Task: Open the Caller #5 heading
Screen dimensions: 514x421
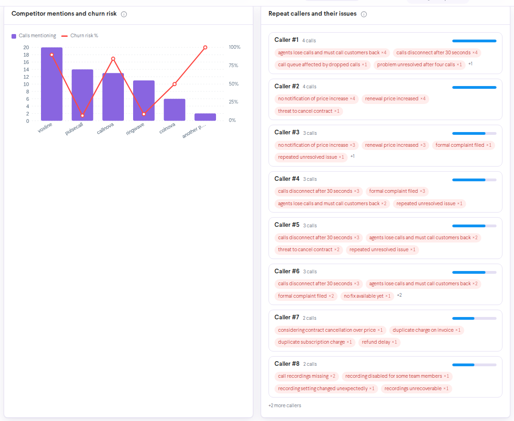Action: 287,225
